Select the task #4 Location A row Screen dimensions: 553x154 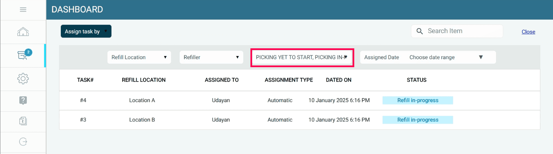click(142, 100)
